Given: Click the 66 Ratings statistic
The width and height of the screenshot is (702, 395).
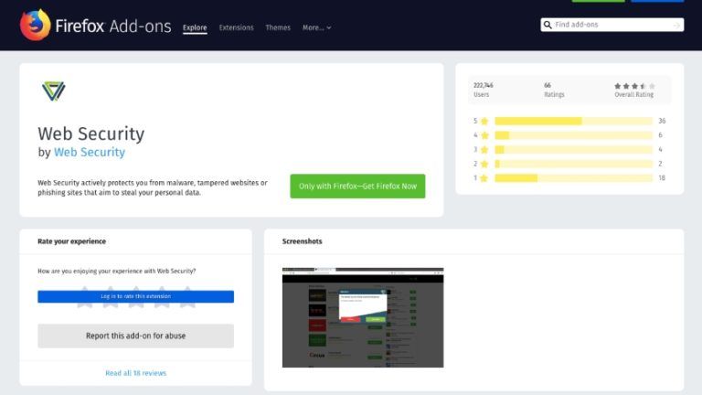Looking at the screenshot, I should (554, 90).
